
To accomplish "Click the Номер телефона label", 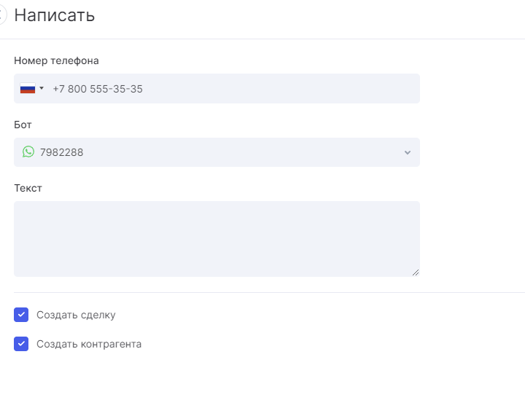I will pyautogui.click(x=56, y=60).
